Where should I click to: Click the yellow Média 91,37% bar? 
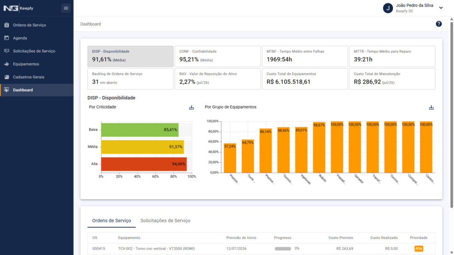coord(142,147)
